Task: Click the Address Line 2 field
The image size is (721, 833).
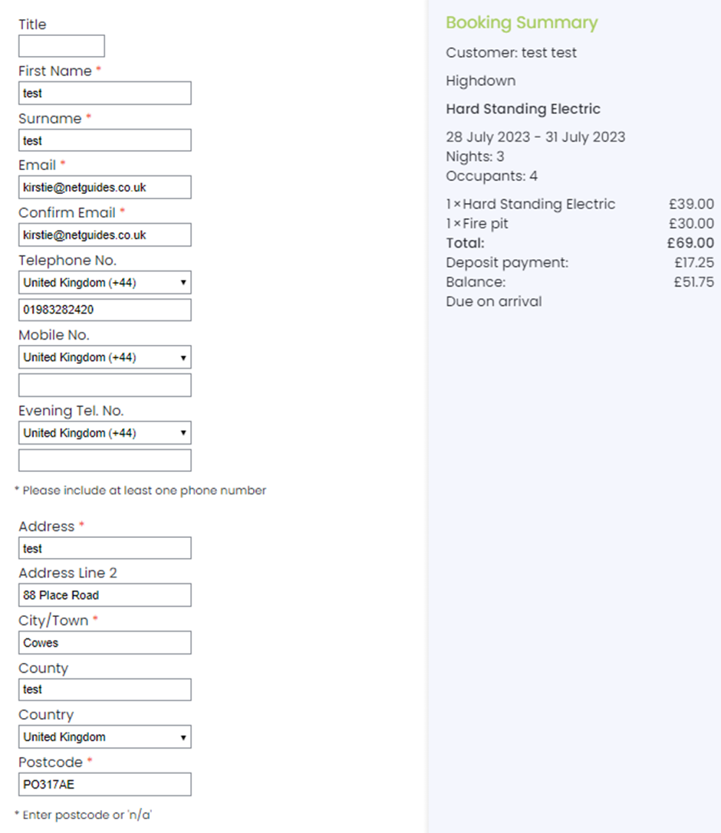Action: 104,595
